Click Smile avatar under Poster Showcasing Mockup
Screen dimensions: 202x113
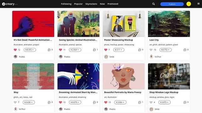106,56
